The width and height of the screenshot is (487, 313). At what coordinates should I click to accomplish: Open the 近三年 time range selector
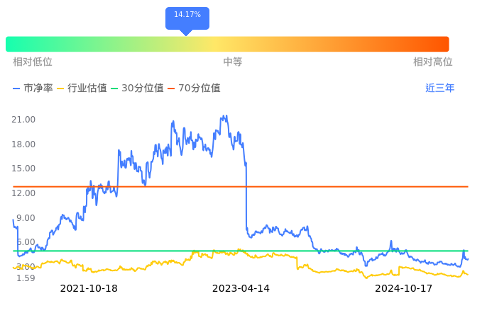[439, 89]
